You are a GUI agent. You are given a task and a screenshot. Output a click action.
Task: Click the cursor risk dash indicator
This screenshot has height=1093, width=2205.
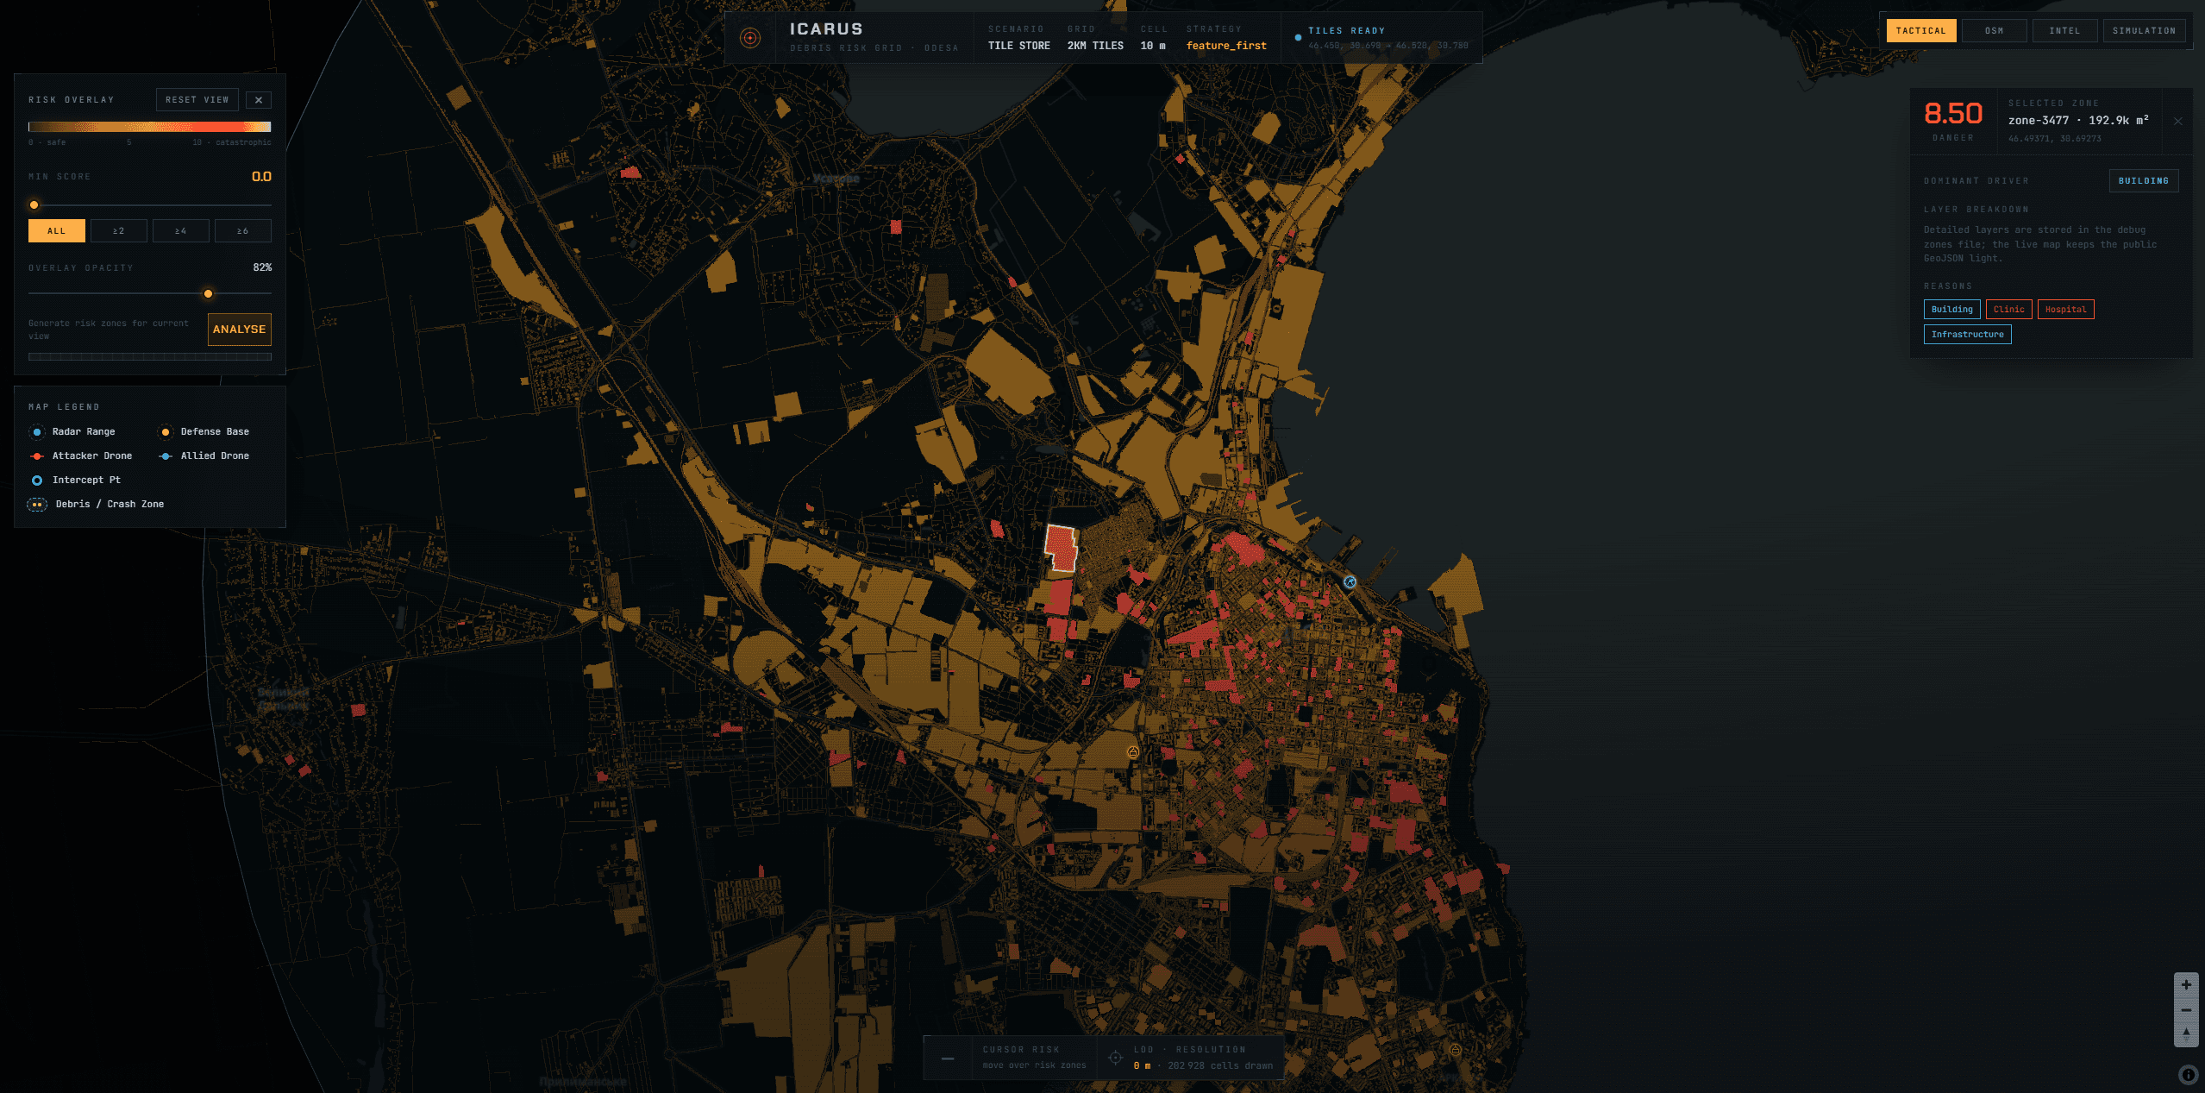coord(948,1058)
